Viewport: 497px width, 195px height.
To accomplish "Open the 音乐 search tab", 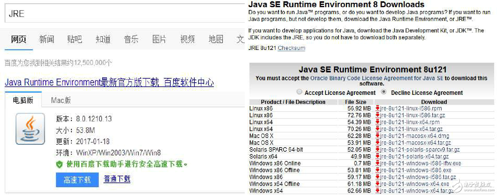I will [x=131, y=39].
